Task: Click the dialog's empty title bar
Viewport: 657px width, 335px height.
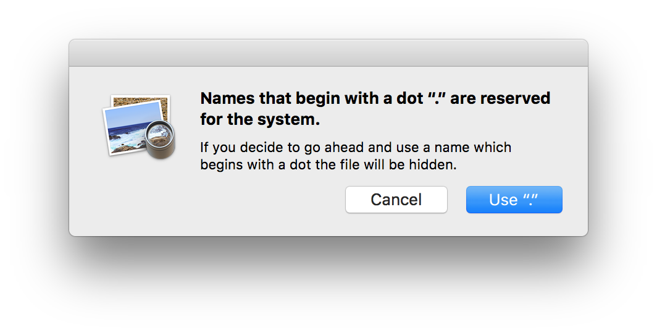Action: point(328,53)
